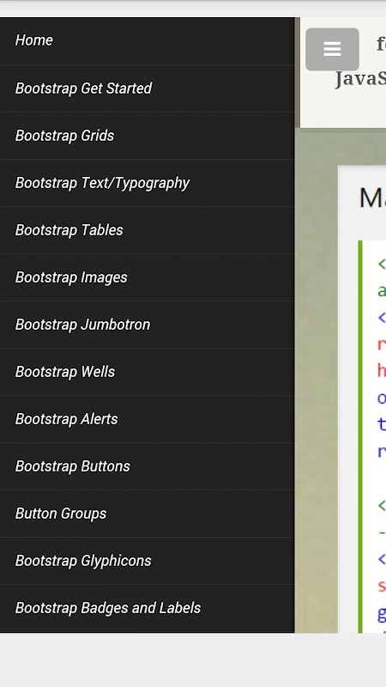Click the green-bordered code snippet block
This screenshot has height=687, width=386.
tap(372, 436)
